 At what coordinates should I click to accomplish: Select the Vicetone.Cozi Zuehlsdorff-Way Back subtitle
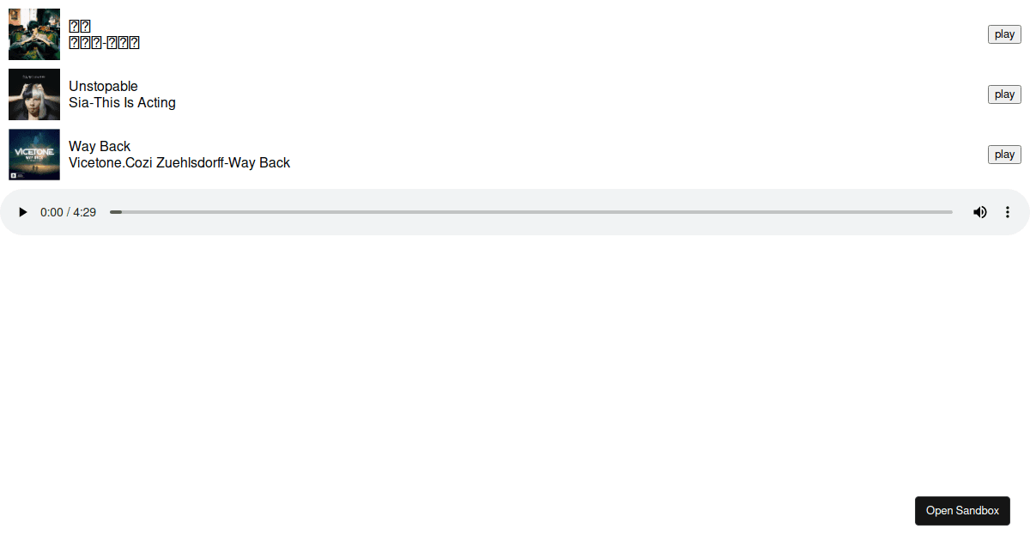(x=179, y=162)
